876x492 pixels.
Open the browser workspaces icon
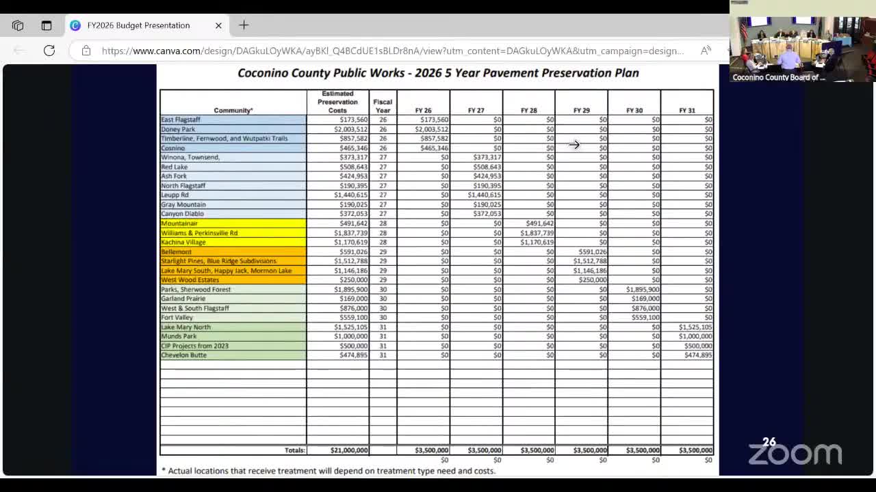pyautogui.click(x=18, y=25)
